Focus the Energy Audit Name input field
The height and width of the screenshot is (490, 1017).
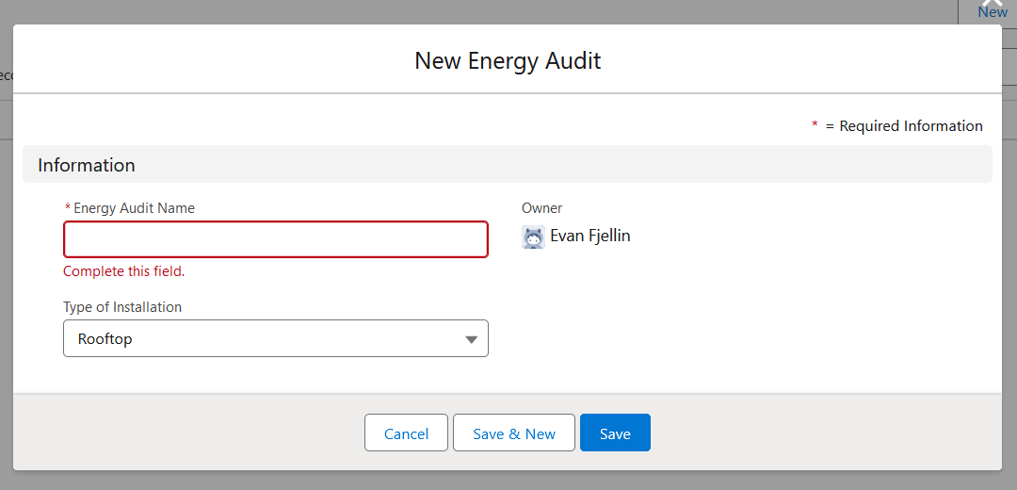[275, 239]
